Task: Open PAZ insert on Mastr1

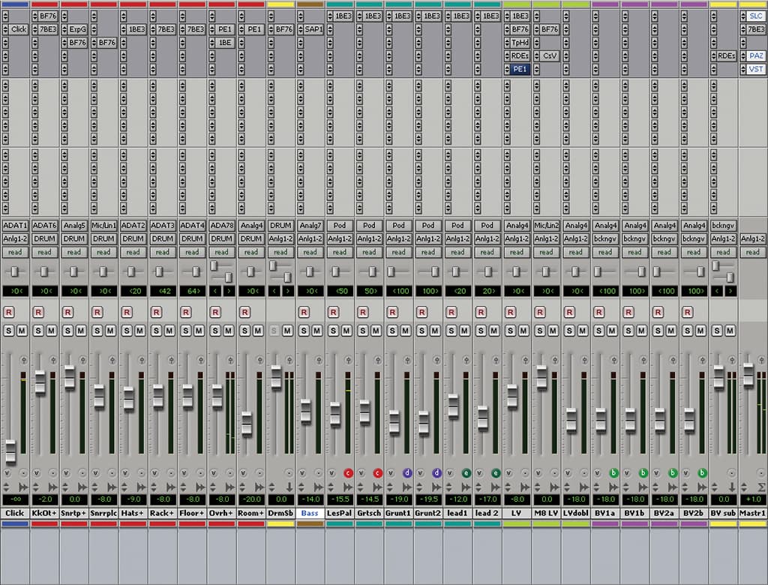Action: [x=756, y=55]
